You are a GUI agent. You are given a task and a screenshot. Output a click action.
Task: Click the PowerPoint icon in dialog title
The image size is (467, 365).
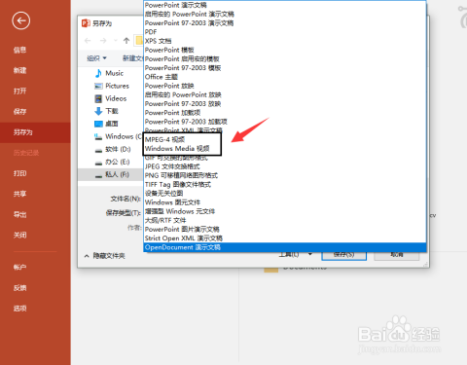pyautogui.click(x=86, y=23)
